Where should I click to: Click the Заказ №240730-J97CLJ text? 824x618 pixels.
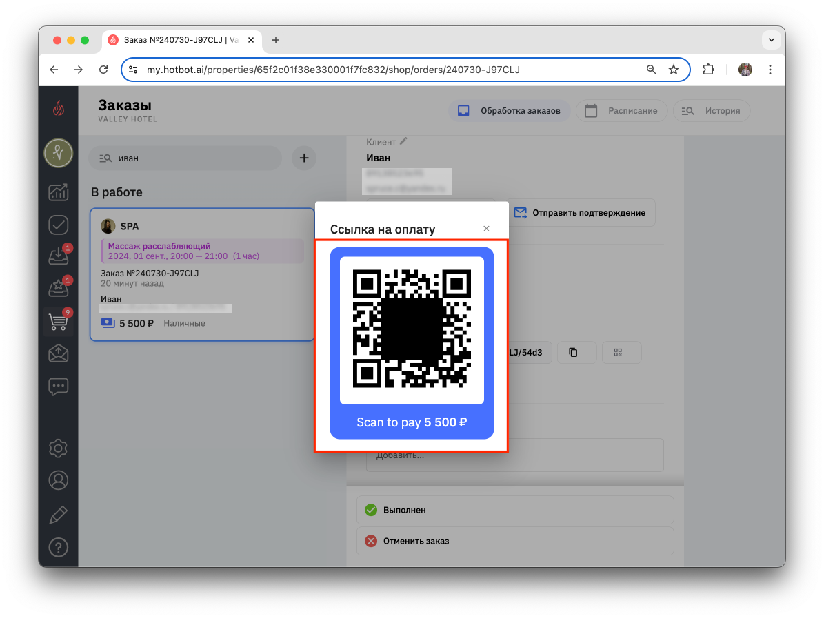click(150, 273)
